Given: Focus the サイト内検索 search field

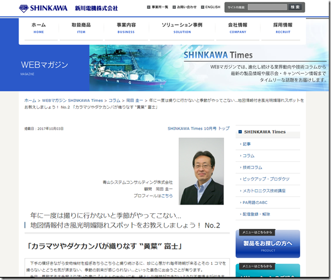Looking at the screenshot, I should (x=267, y=7).
